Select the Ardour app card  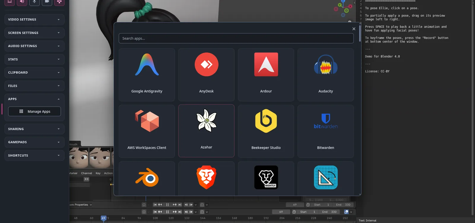tap(266, 75)
